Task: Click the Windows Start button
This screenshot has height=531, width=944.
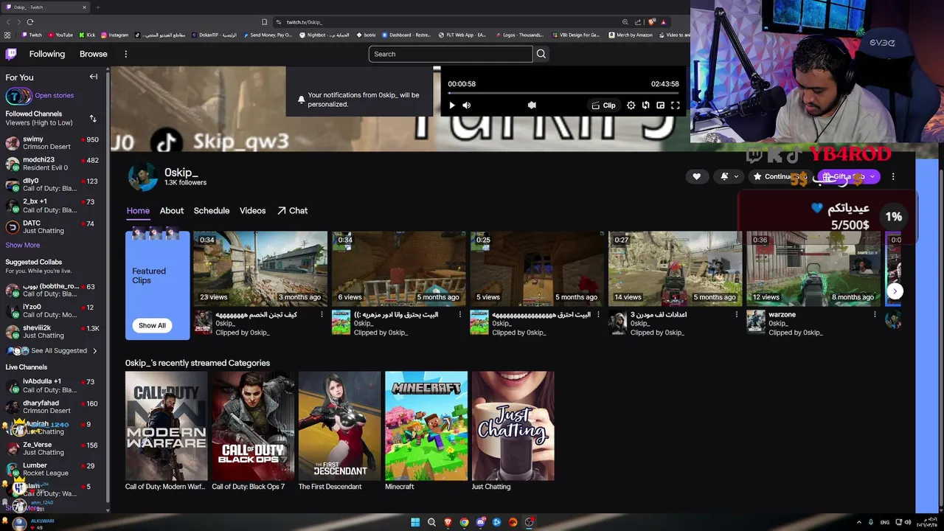Action: click(x=415, y=522)
